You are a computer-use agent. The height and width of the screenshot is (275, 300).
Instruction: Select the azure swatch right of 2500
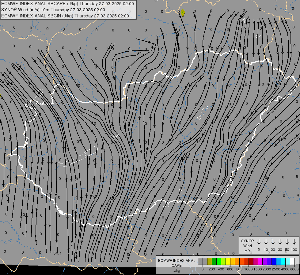click(x=278, y=261)
